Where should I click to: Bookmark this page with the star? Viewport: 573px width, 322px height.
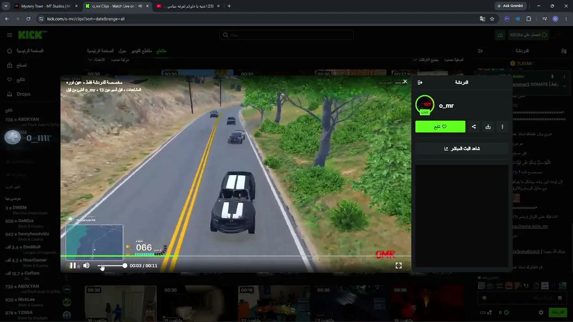(x=492, y=19)
